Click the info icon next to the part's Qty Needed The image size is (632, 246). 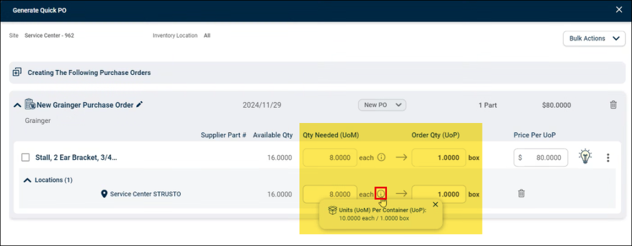pos(381,157)
